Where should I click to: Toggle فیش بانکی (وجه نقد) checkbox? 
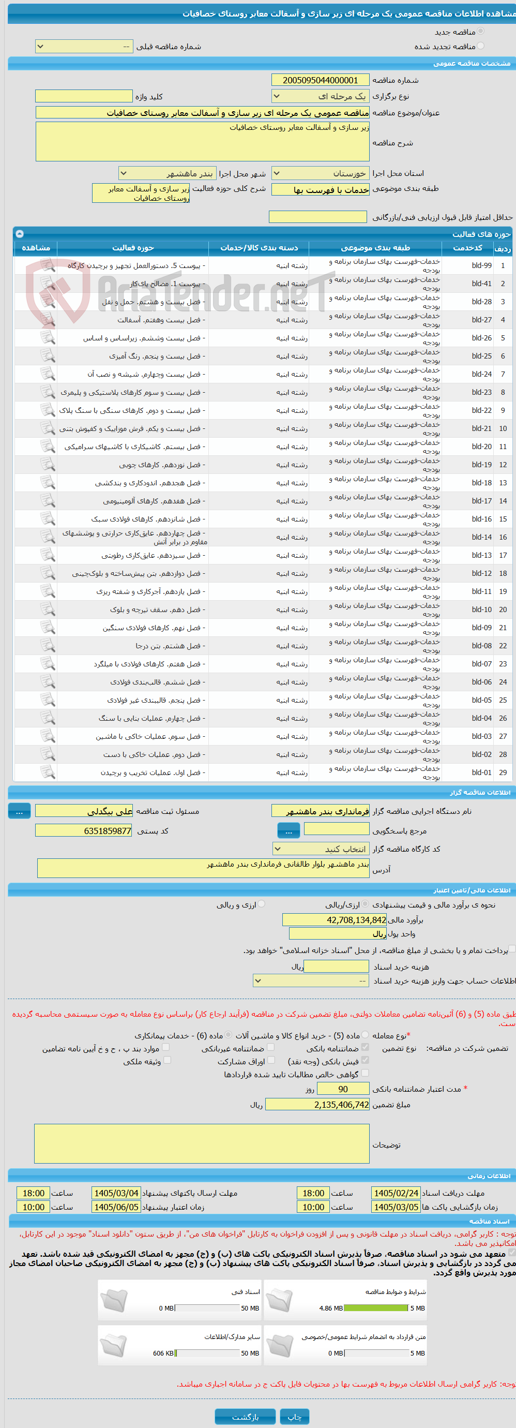[x=365, y=1060]
